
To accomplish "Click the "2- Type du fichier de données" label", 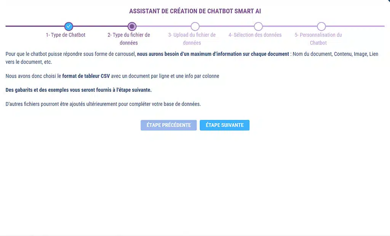I will click(129, 39).
